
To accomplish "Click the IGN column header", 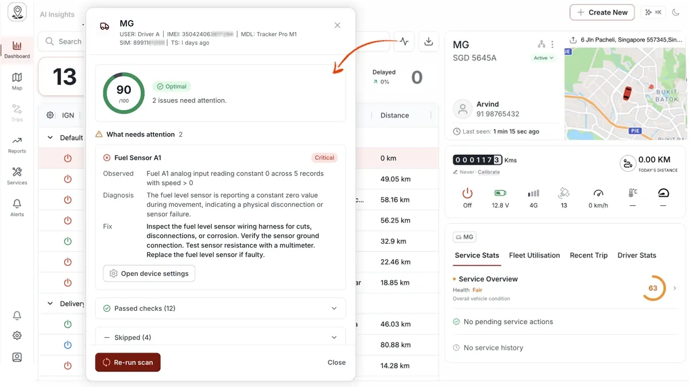I will pyautogui.click(x=68, y=115).
